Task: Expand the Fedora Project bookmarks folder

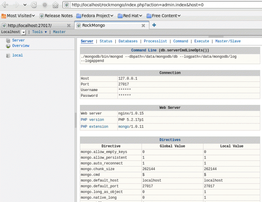Action: point(95,16)
